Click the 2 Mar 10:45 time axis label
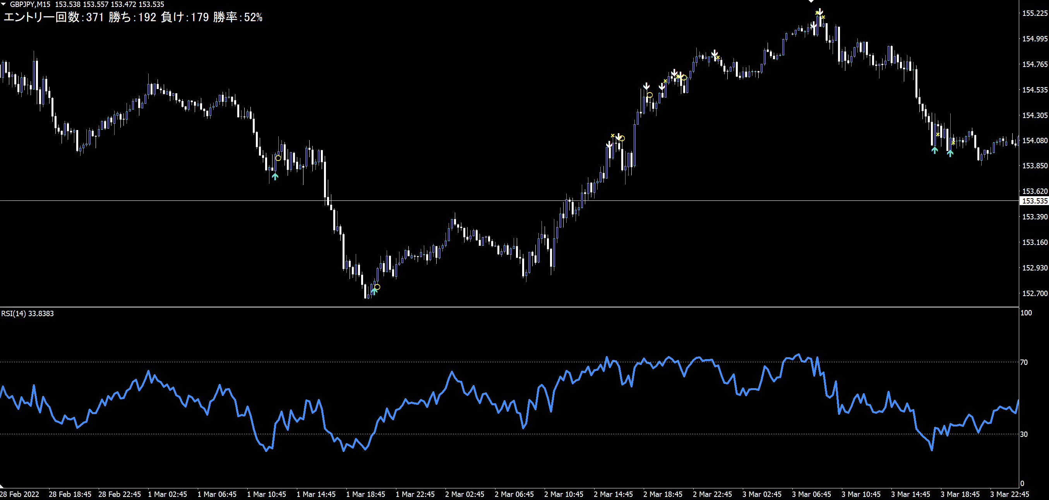1049x500 pixels. pos(564,494)
